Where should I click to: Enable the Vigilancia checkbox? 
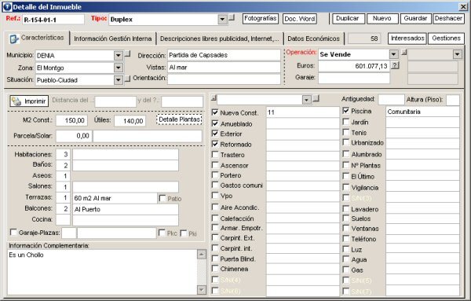point(345,187)
